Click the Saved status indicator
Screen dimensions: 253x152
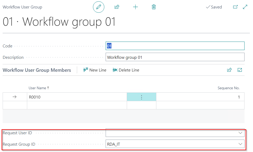(x=214, y=7)
